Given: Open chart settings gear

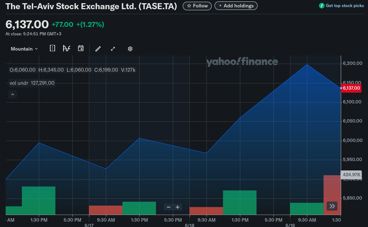Looking at the screenshot, I should [x=130, y=49].
